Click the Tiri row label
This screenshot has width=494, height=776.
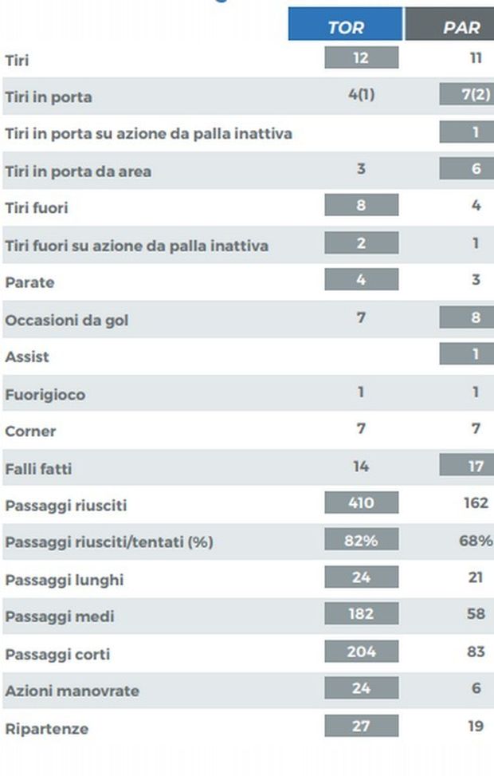pos(17,61)
